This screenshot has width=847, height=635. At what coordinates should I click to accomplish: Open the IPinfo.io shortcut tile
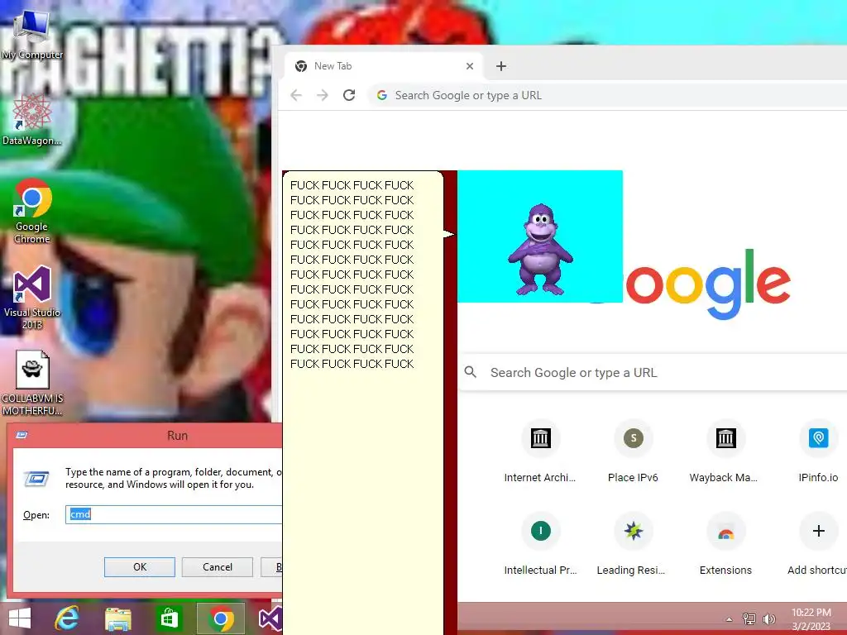click(818, 451)
